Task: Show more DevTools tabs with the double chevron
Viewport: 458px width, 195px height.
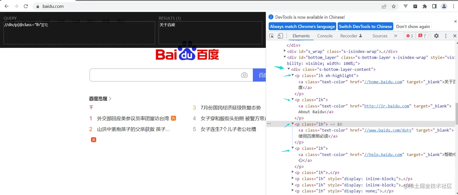Action: point(396,36)
